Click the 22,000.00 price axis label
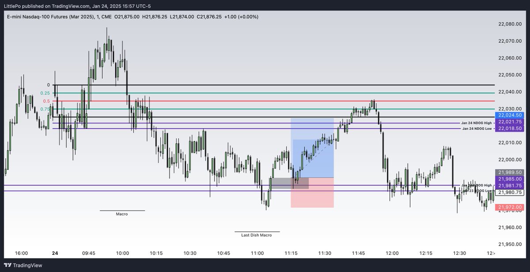The width and height of the screenshot is (530, 272). (511, 159)
